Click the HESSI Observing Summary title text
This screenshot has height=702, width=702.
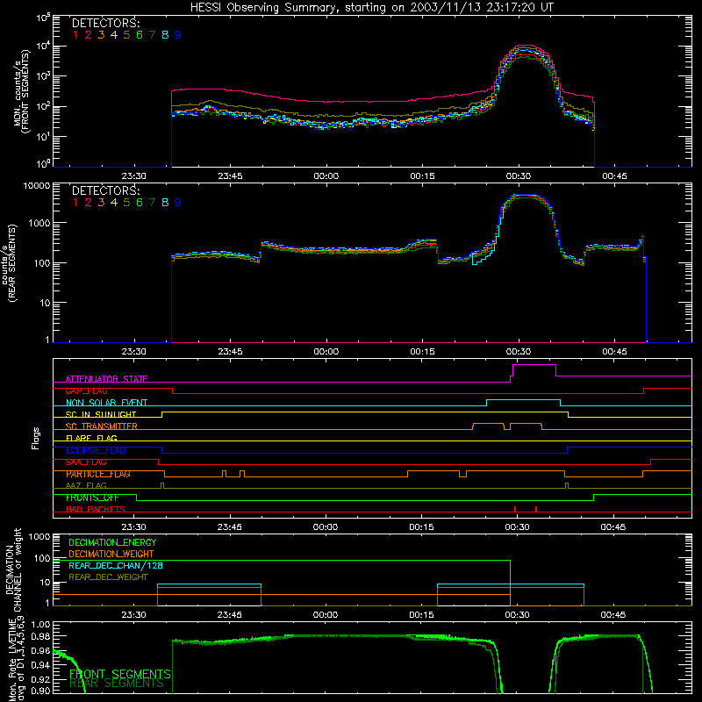[x=372, y=7]
